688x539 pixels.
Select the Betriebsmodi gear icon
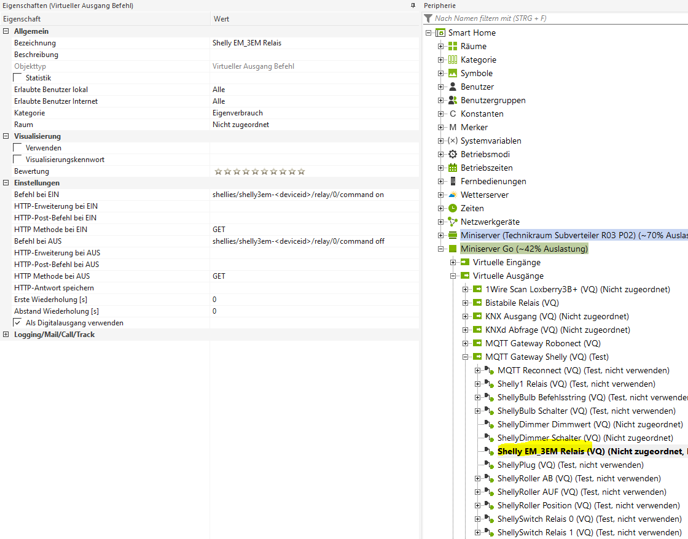pyautogui.click(x=453, y=154)
